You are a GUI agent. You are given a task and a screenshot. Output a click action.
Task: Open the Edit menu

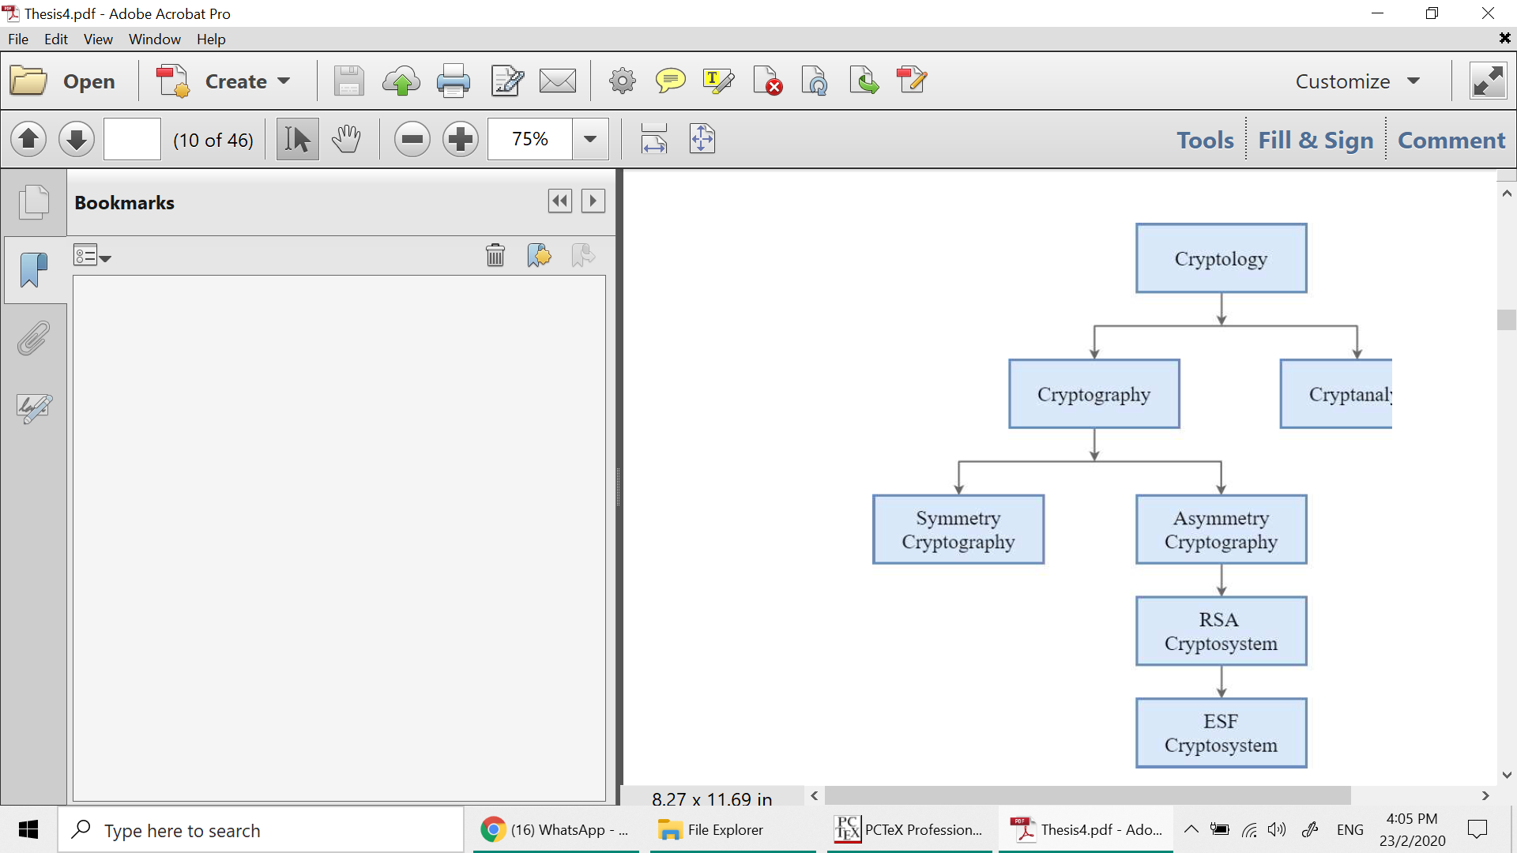click(x=55, y=39)
